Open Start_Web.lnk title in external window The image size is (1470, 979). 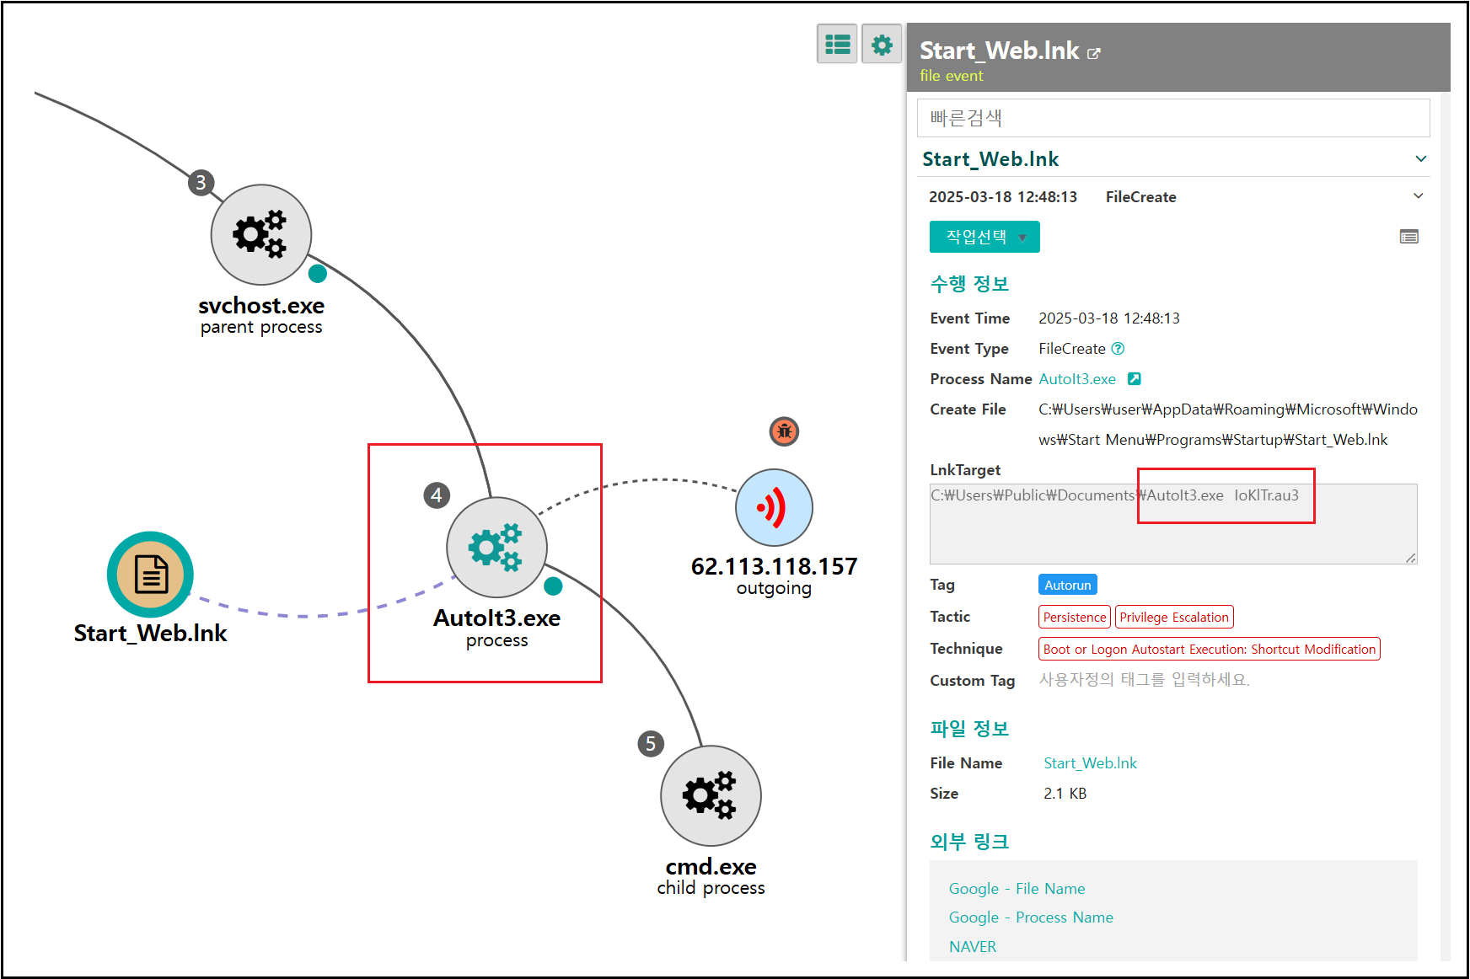tap(1093, 53)
